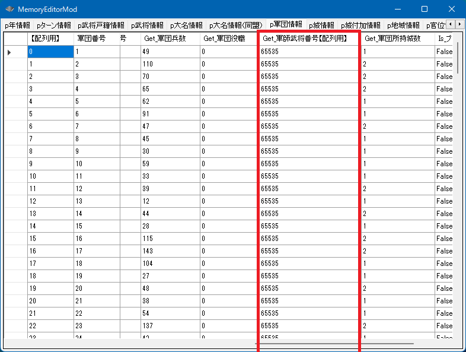
Task: Click the Get_軍団兵数 cell with value 115
Action: [169, 239]
